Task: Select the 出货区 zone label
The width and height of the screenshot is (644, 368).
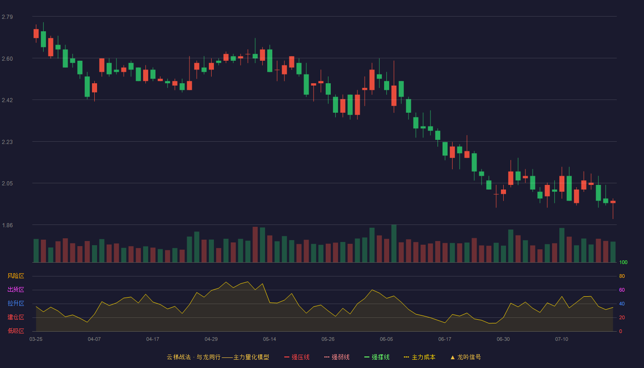Action: [x=16, y=290]
